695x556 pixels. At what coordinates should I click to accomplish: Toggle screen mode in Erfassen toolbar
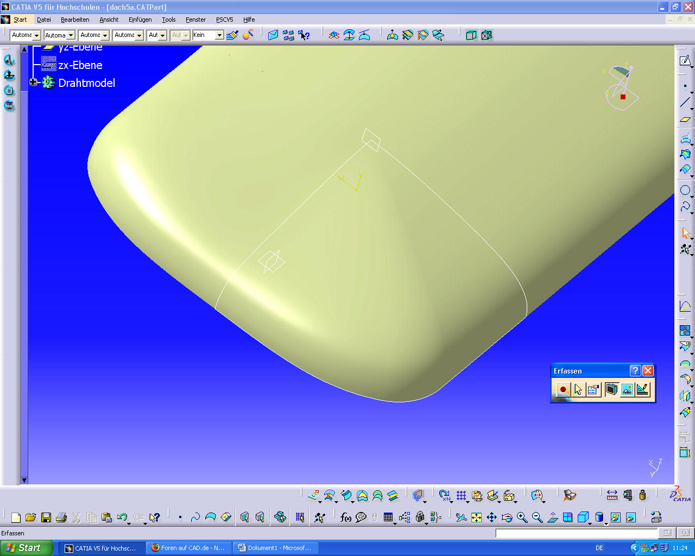tap(611, 389)
